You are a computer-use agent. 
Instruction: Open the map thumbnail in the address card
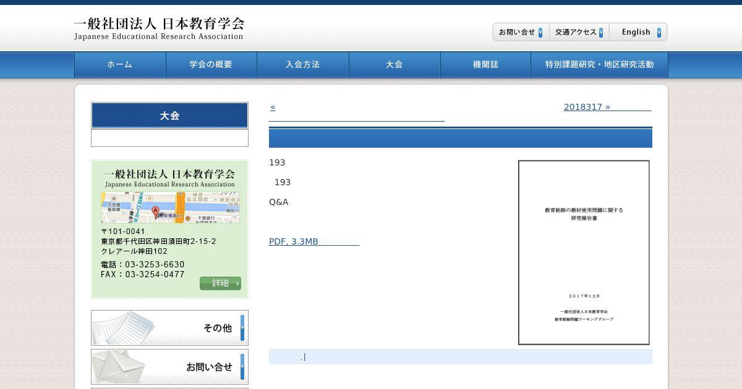point(171,207)
